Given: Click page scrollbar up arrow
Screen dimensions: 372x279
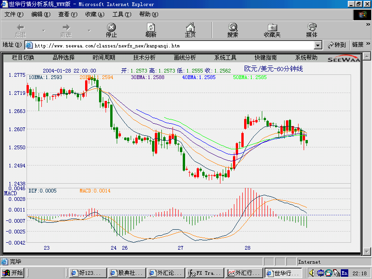Looking at the screenshot, I should (366, 57).
